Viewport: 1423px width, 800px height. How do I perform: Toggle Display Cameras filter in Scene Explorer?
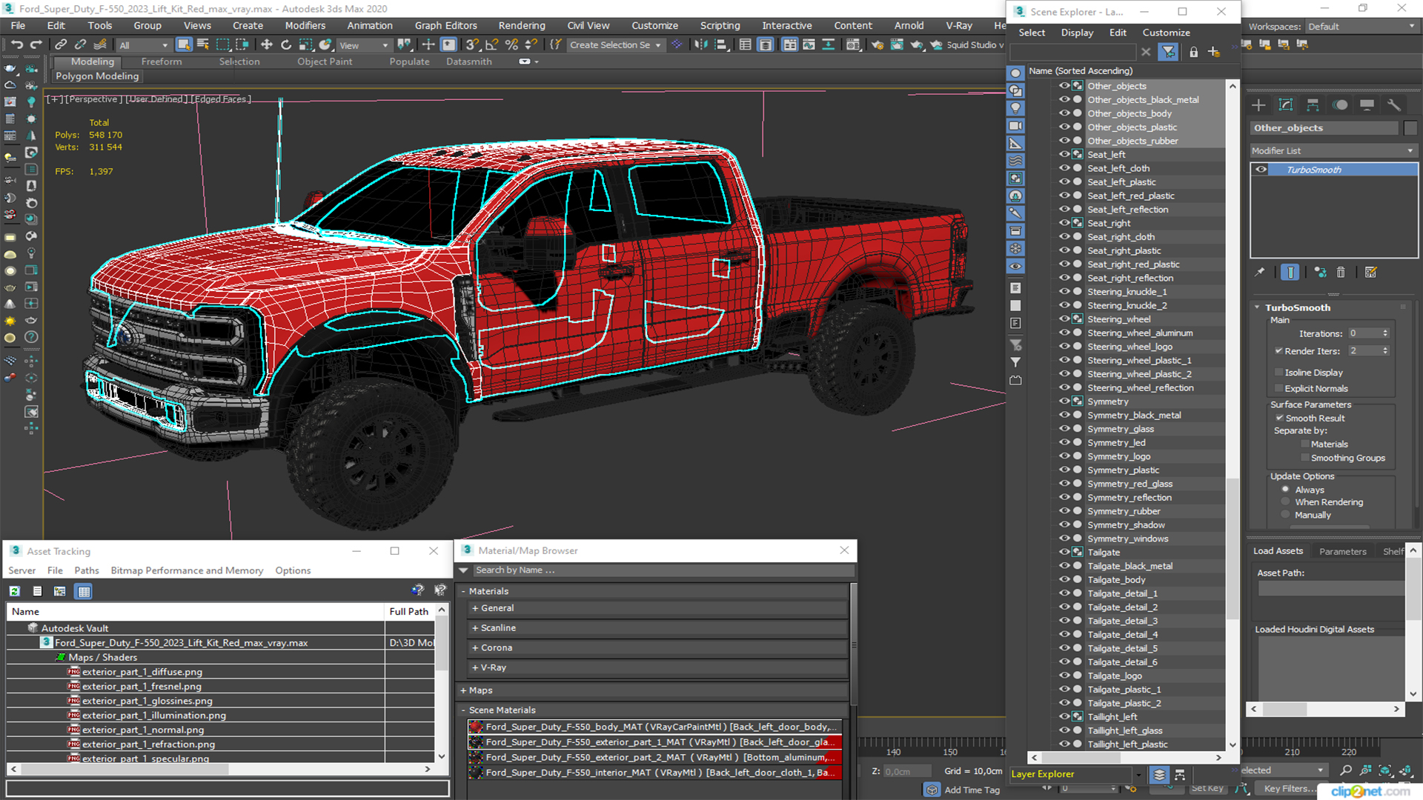pyautogui.click(x=1015, y=126)
